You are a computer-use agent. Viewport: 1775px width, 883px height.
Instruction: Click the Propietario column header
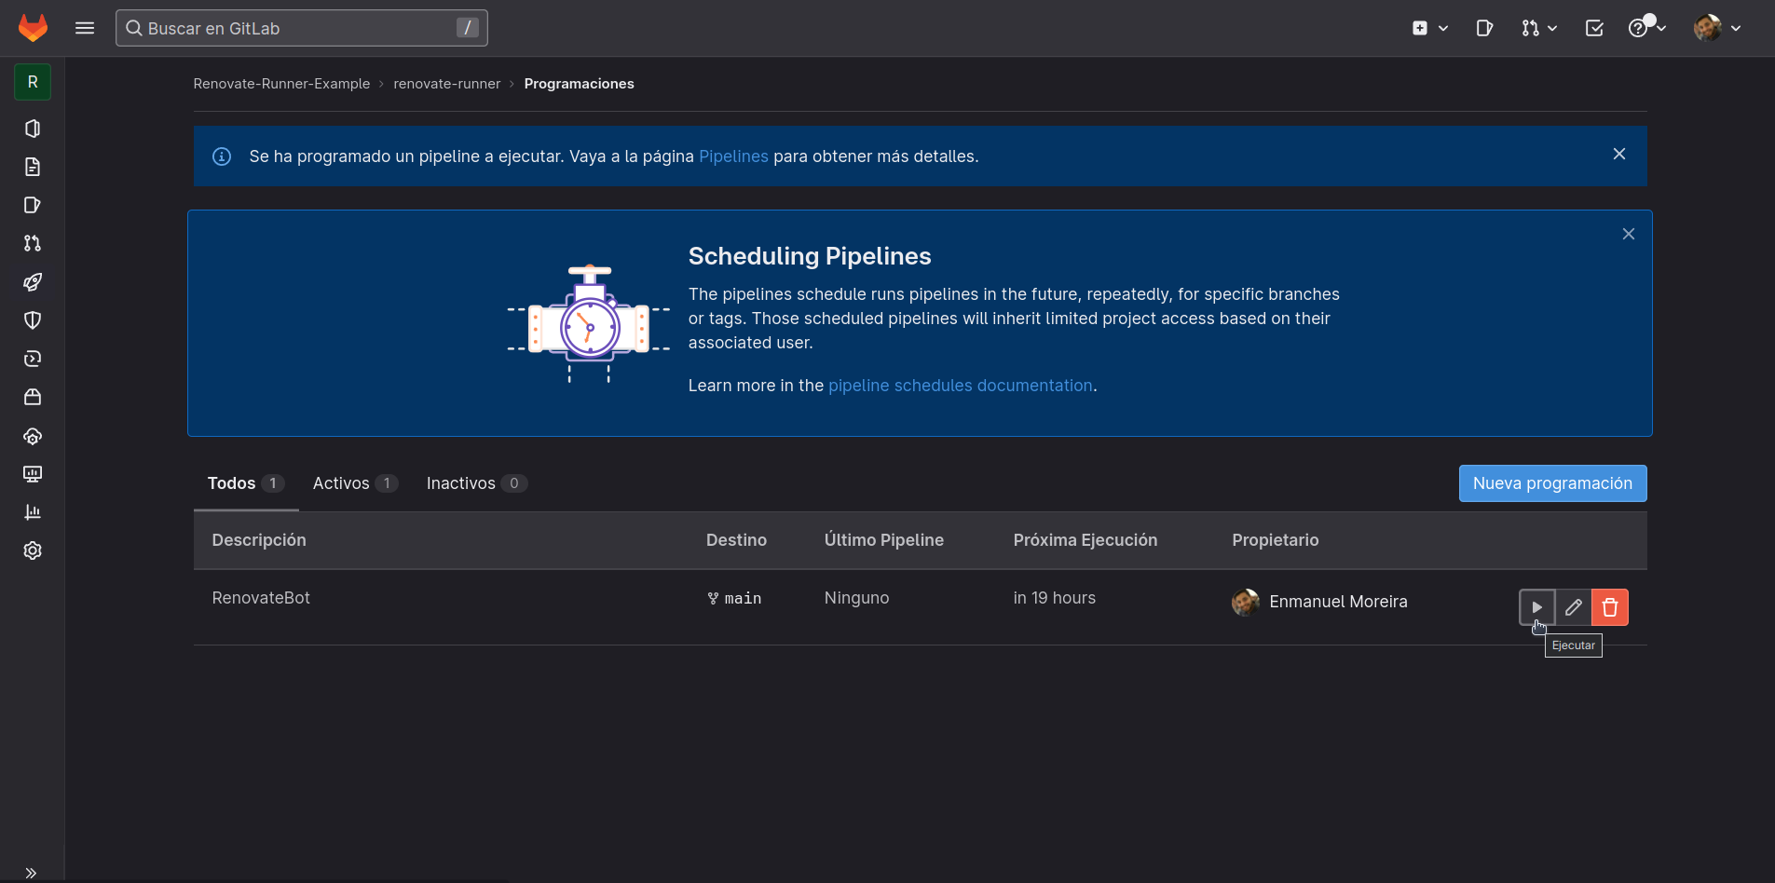[1276, 540]
